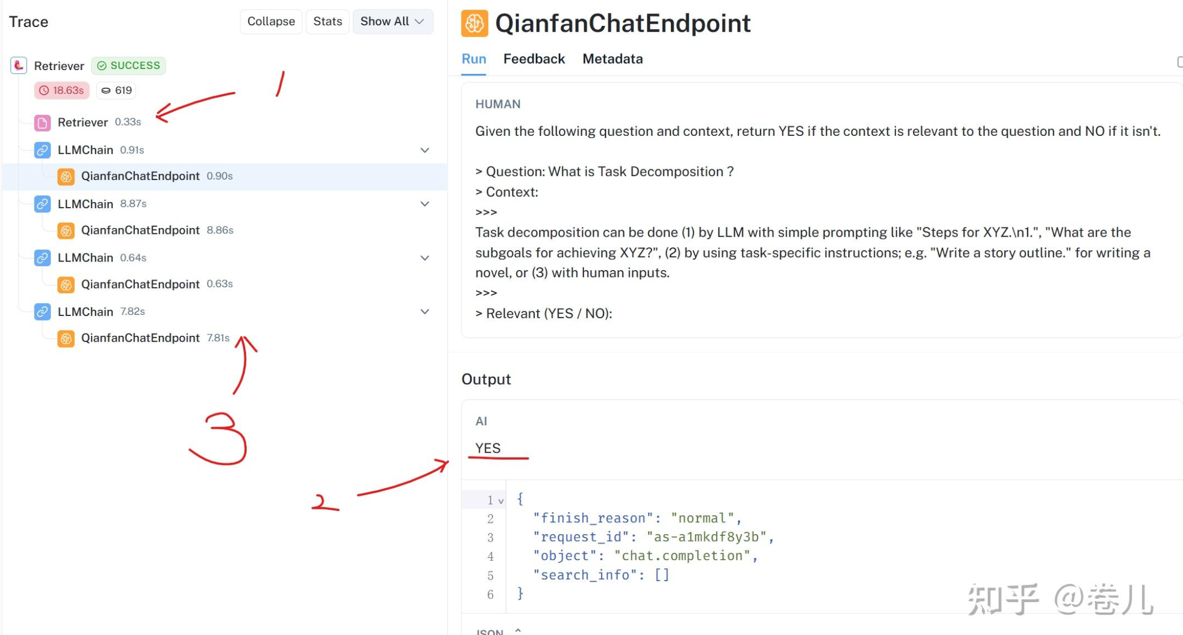Collapse the LLMChain 7.82s chevron
Screen dimensions: 1183x635
tap(425, 312)
